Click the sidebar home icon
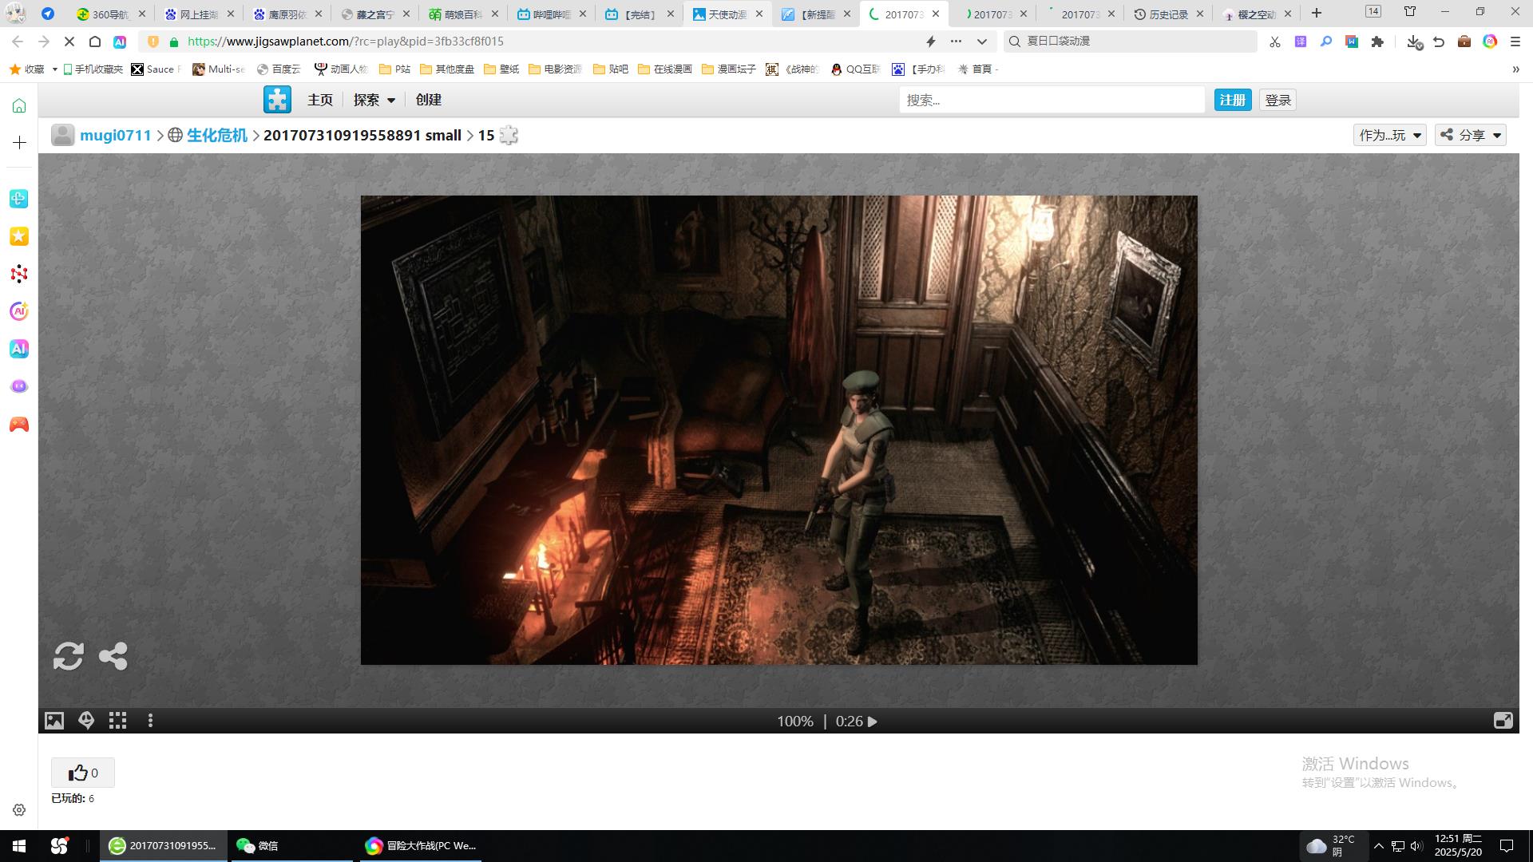 pos(19,106)
